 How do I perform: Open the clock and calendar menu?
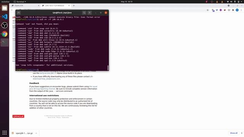[x=127, y=2]
